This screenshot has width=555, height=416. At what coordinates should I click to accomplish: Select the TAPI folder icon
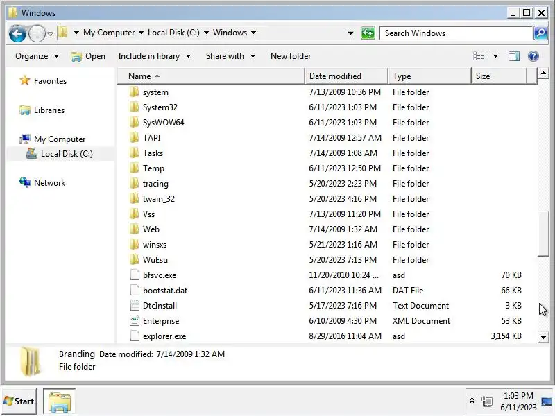(135, 137)
